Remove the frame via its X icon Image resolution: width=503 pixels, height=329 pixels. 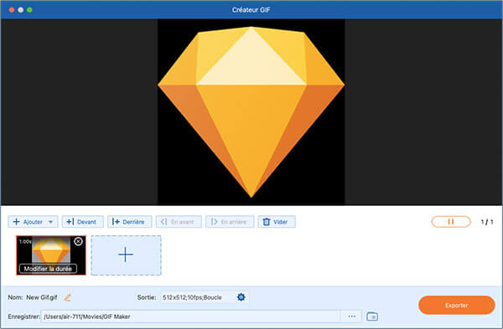[x=78, y=242]
